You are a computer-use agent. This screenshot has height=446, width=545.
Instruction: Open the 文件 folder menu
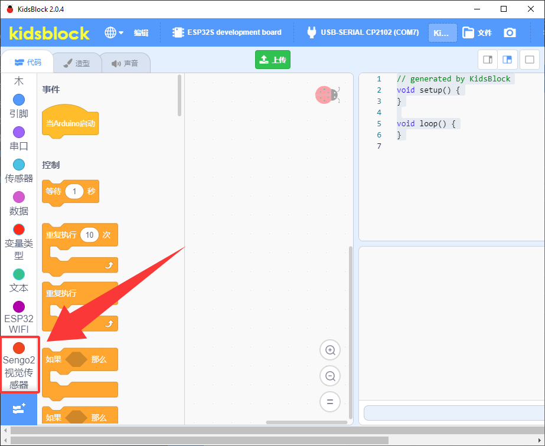(477, 32)
